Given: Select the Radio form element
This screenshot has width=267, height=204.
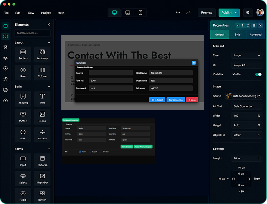Looking at the screenshot, I should click(x=23, y=195).
